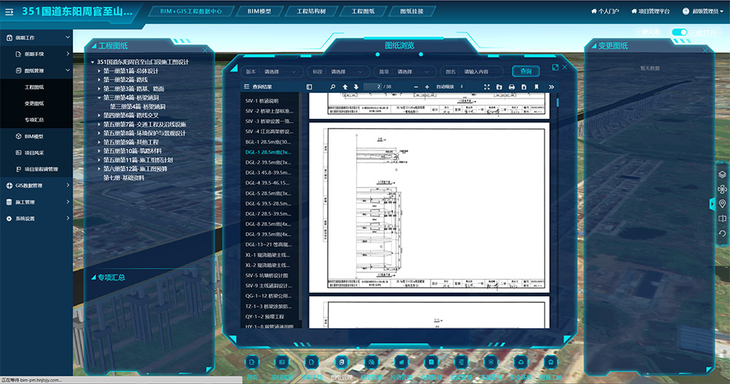730x384 pixels.
Task: Click the 图名 name input field
Action: pyautogui.click(x=482, y=72)
